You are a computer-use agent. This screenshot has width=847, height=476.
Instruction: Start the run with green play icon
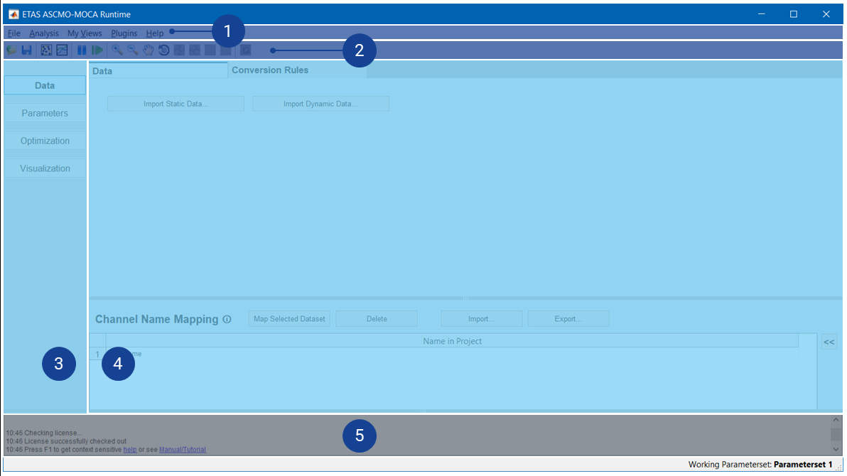[97, 50]
